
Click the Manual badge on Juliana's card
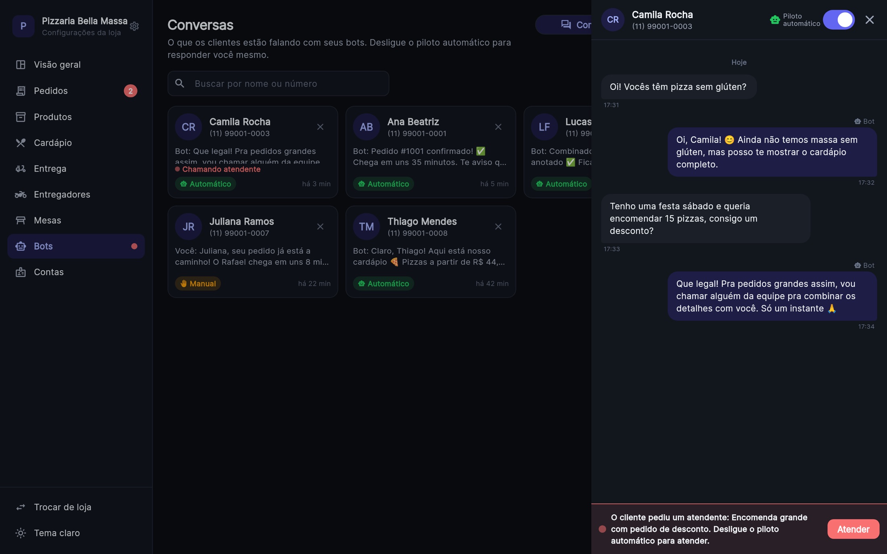198,284
